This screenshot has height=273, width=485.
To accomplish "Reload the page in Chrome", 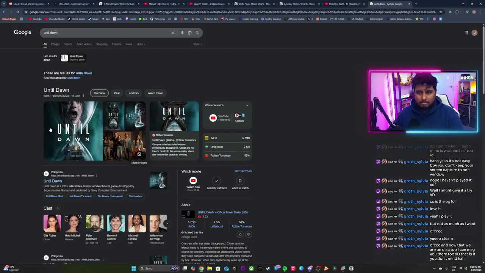I will click(17, 12).
